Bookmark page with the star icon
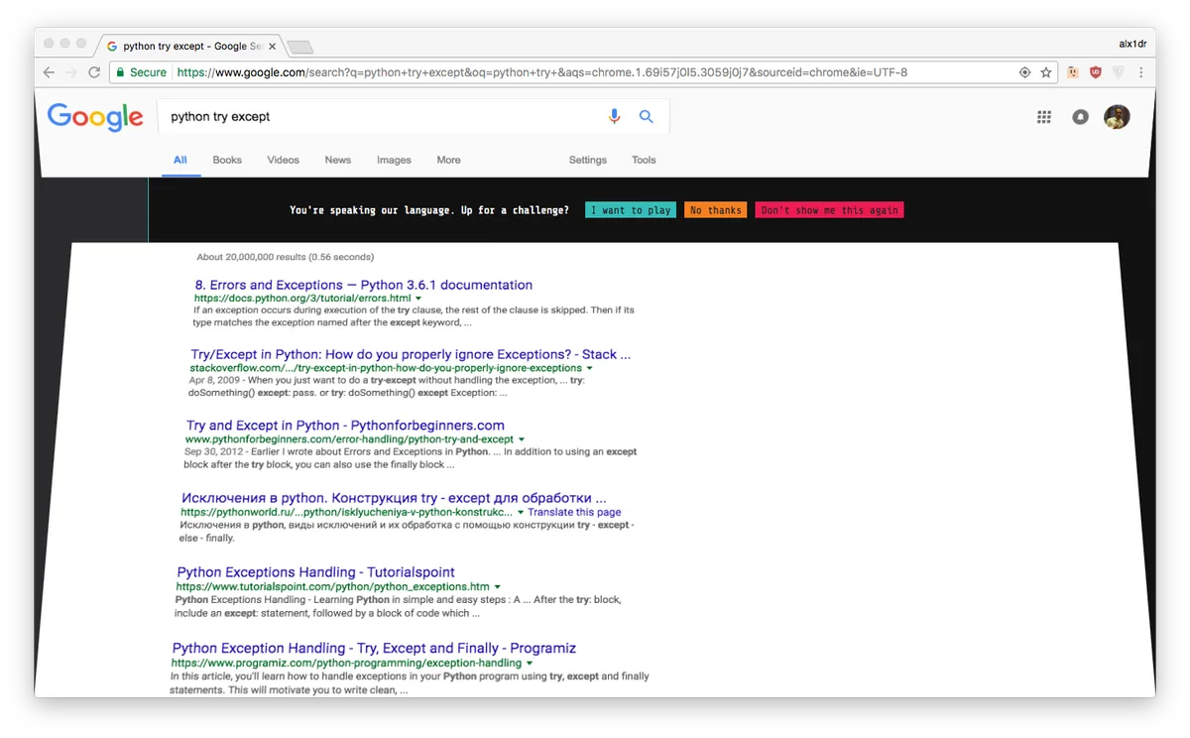Viewport: 1190px width, 738px height. [1045, 72]
